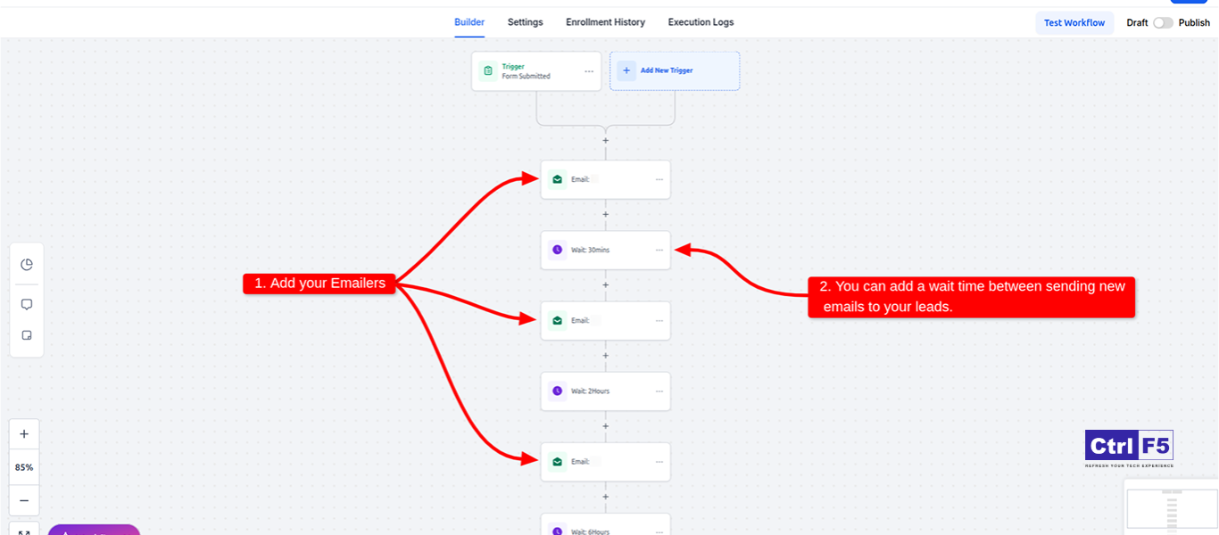Click the plus to zoom in the canvas

[x=24, y=433]
